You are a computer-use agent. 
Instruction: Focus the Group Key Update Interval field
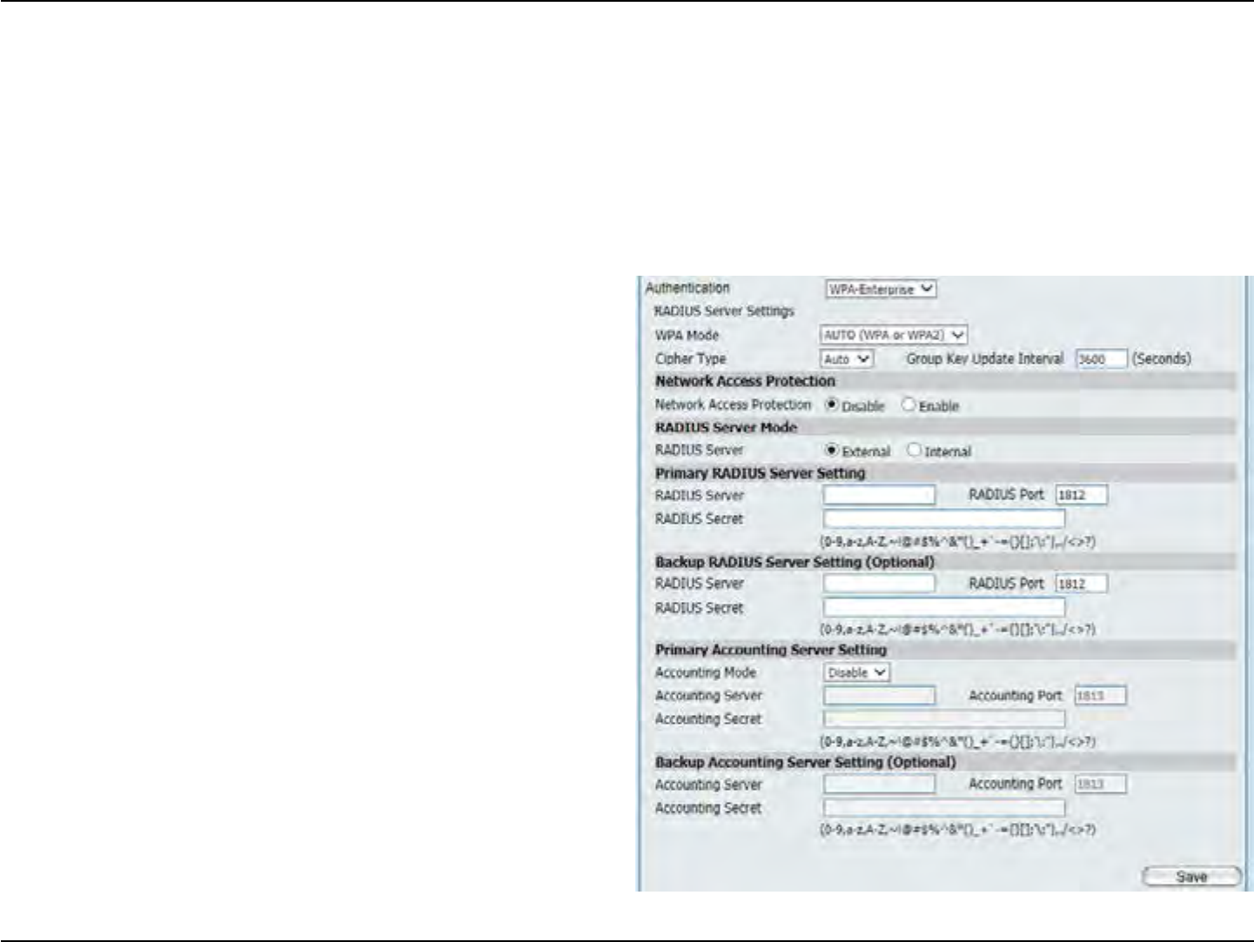1102,358
